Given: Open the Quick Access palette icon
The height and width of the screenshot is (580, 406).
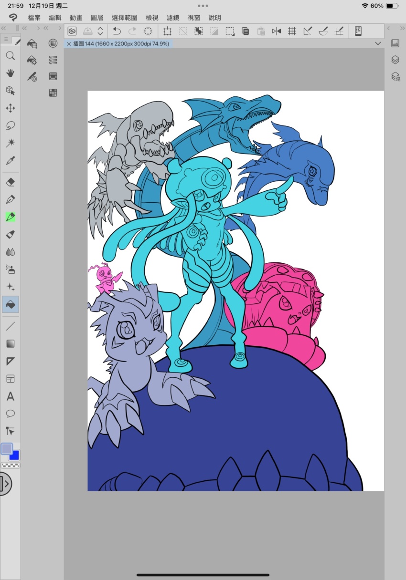Looking at the screenshot, I should 53,43.
